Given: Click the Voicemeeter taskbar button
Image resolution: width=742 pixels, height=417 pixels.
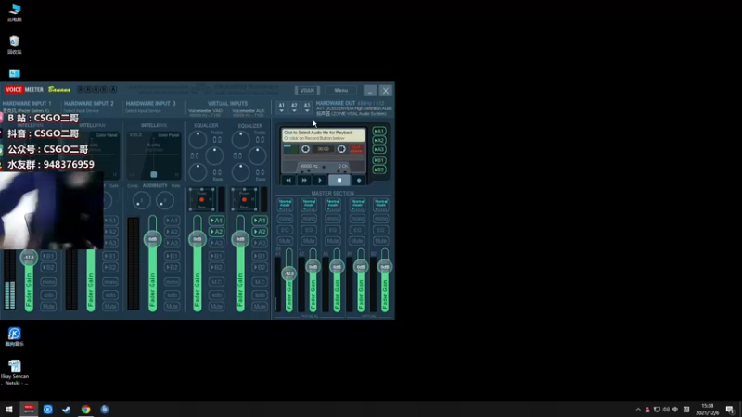Looking at the screenshot, I should [29, 410].
